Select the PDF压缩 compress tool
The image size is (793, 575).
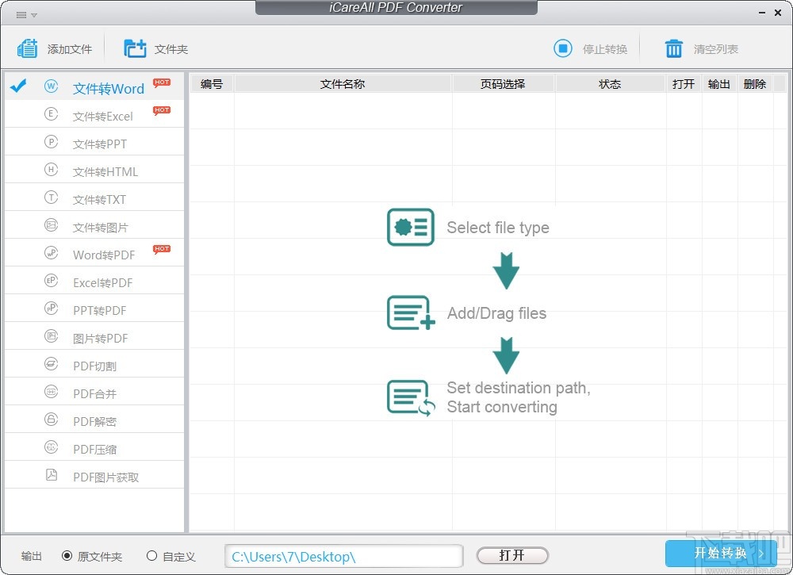point(94,448)
